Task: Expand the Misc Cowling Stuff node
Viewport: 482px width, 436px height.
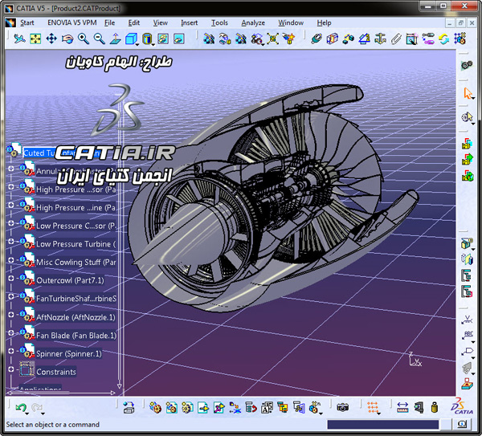Action: pyautogui.click(x=10, y=260)
